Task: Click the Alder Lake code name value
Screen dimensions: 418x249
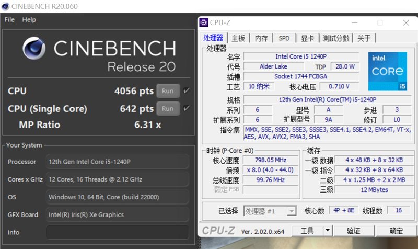Action: coord(273,66)
